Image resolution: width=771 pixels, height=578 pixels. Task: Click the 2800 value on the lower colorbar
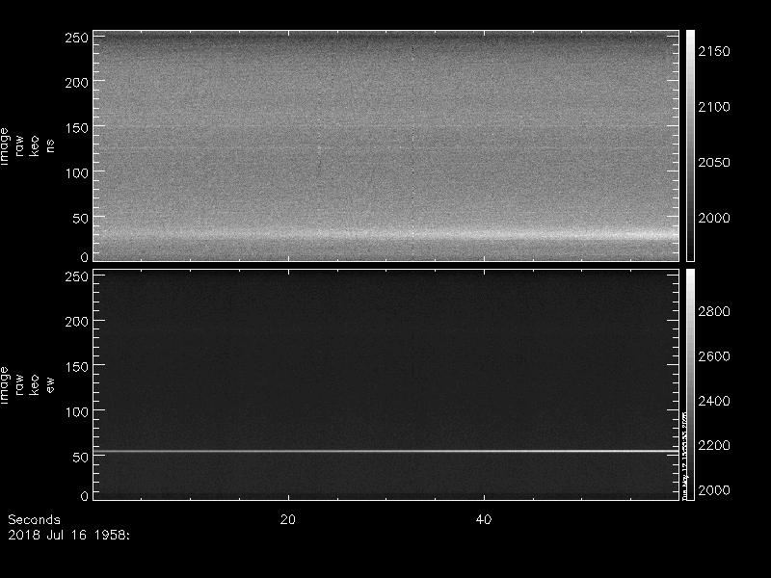[714, 311]
